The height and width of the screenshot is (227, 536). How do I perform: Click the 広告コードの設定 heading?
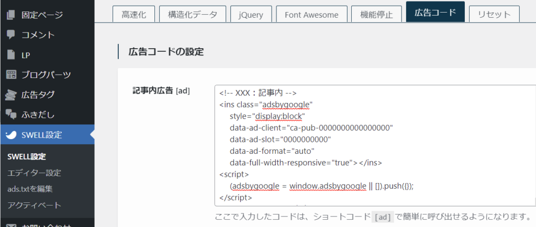click(166, 52)
